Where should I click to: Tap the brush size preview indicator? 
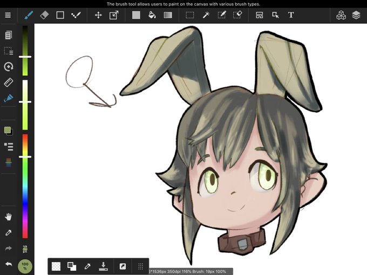tap(25, 249)
